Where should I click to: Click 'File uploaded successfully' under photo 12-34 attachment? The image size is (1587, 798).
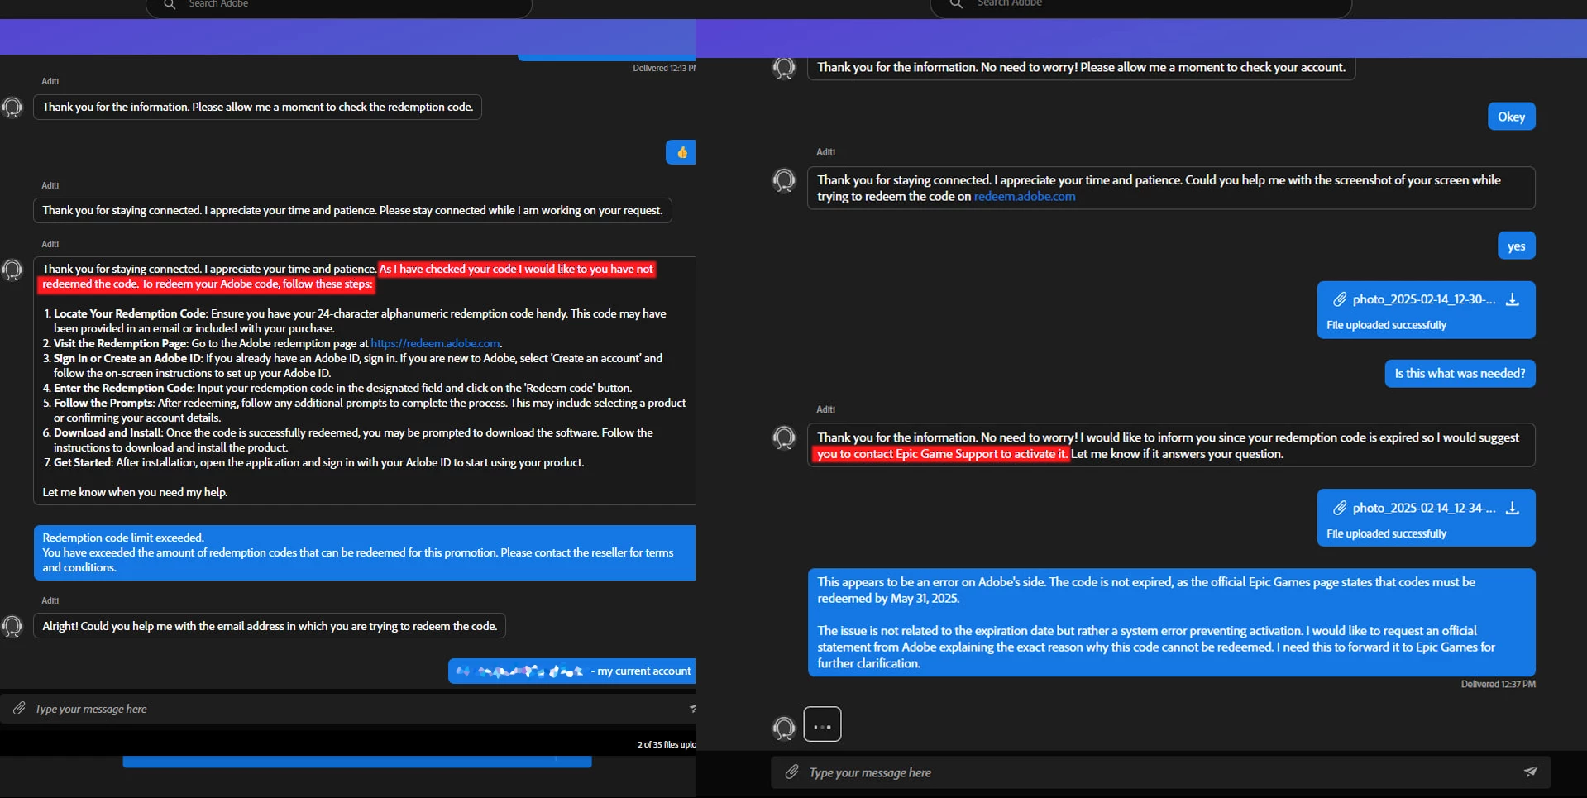coord(1387,533)
